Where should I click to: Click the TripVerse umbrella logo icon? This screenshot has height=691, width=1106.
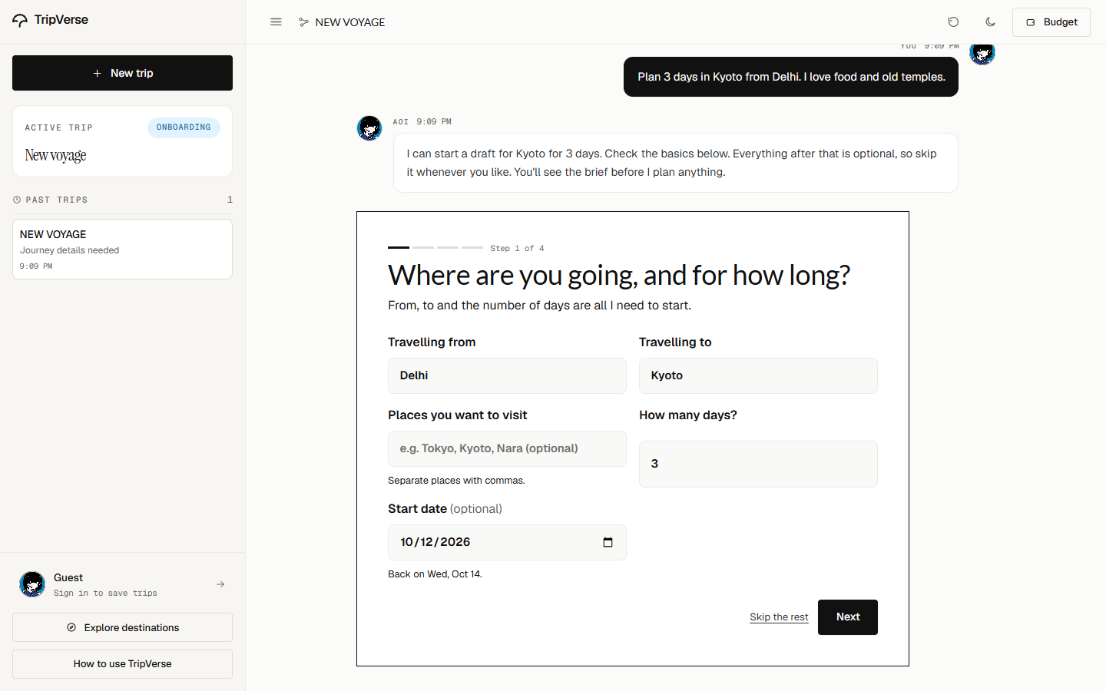pos(20,20)
